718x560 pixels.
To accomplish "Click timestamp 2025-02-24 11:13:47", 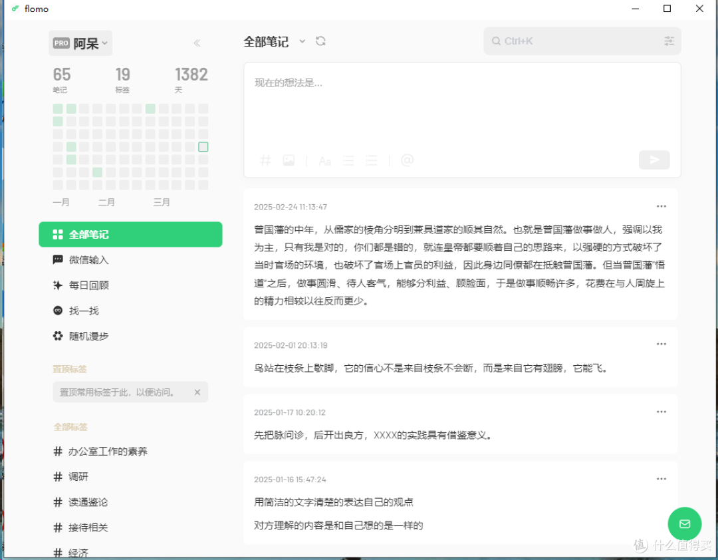I will click(291, 207).
